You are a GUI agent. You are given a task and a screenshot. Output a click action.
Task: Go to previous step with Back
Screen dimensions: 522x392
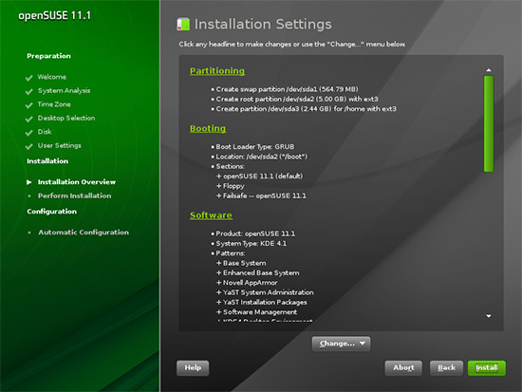446,367
